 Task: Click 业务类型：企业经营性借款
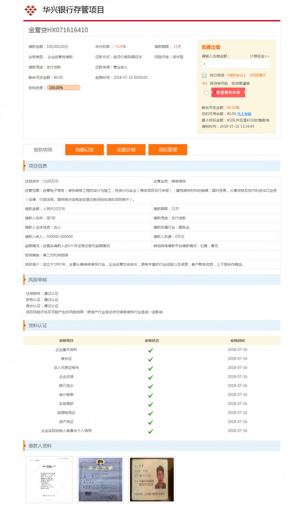51,57
